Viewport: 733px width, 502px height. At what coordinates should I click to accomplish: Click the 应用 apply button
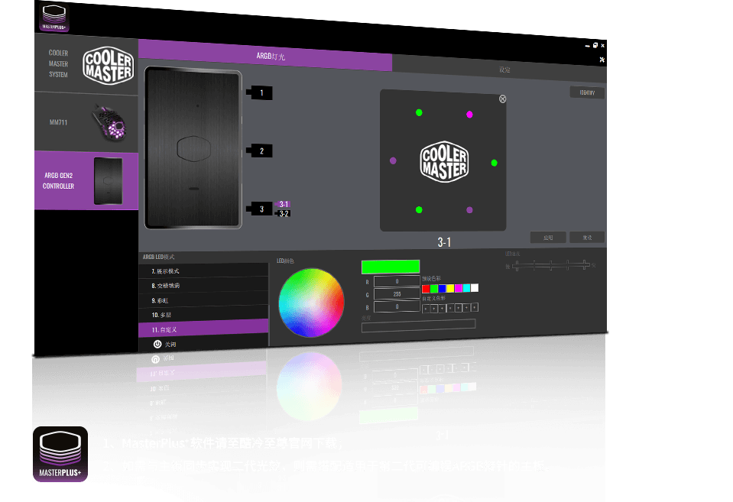[548, 238]
